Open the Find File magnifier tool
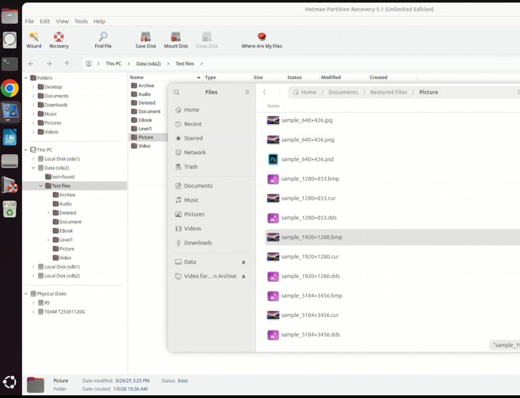The image size is (520, 398). click(103, 40)
